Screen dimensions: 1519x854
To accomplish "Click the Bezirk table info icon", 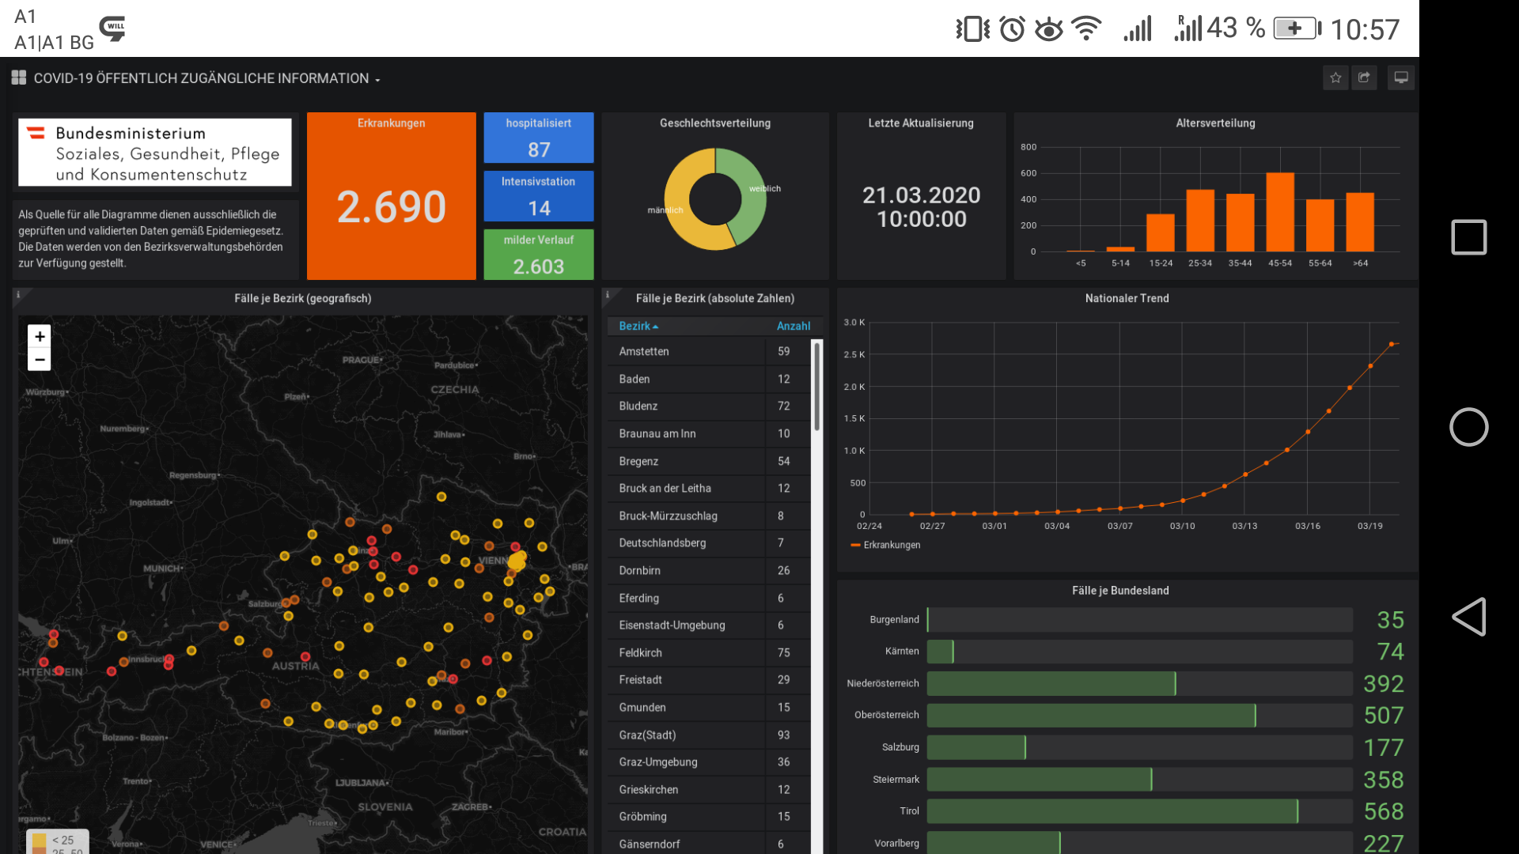I will [x=608, y=295].
